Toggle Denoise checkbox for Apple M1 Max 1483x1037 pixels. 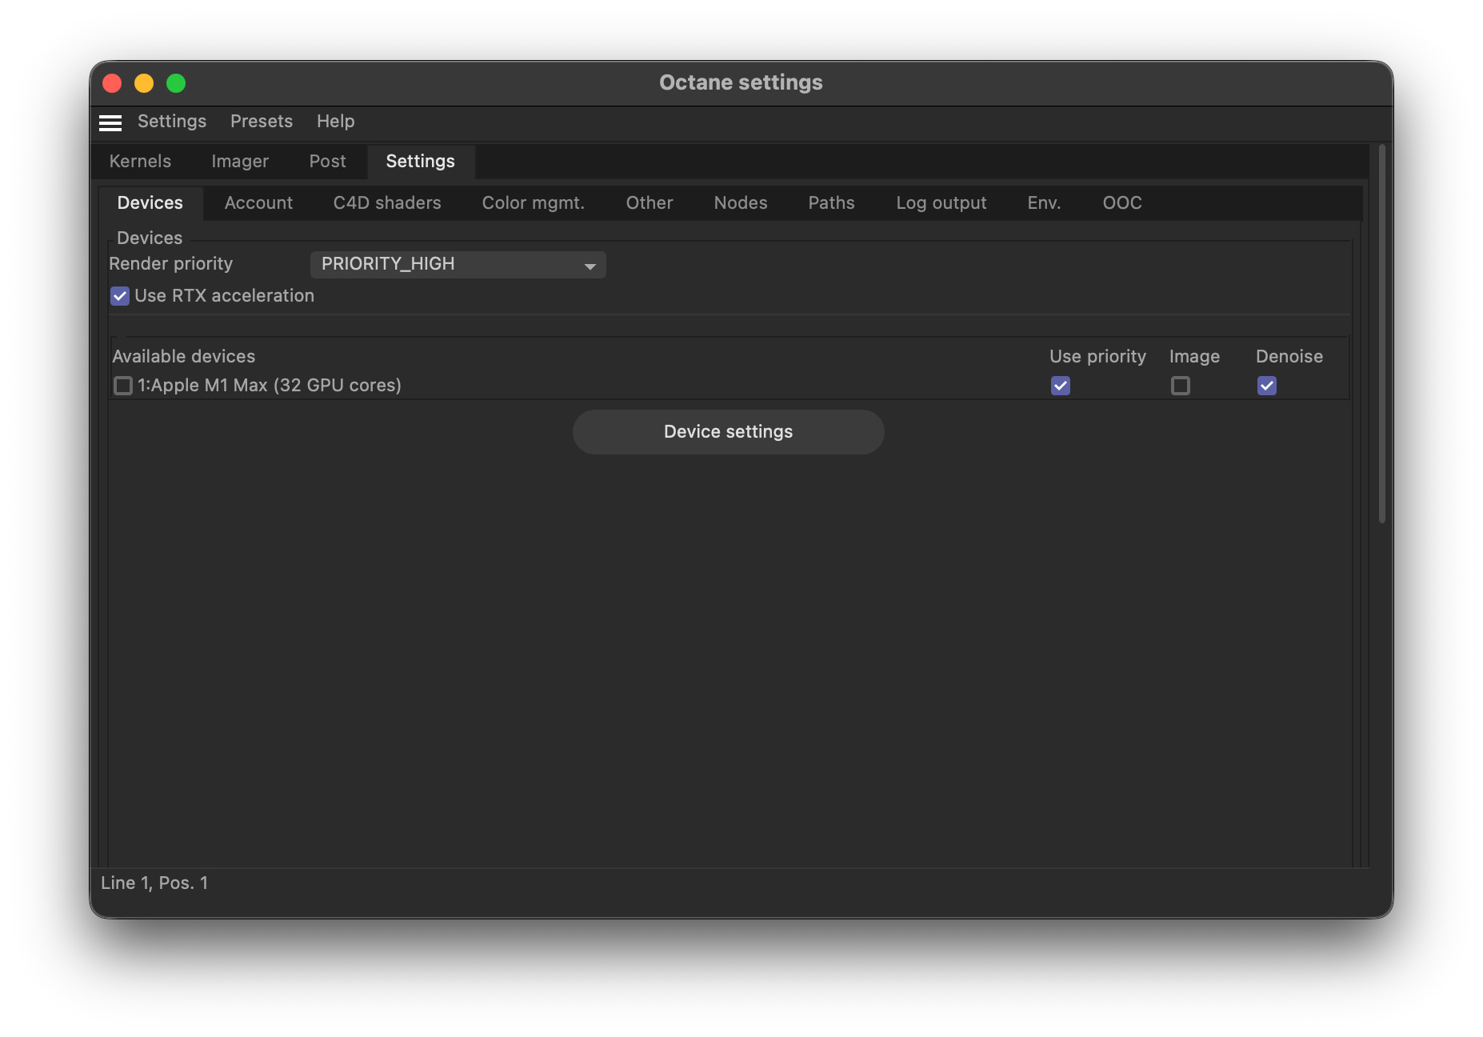(x=1267, y=386)
